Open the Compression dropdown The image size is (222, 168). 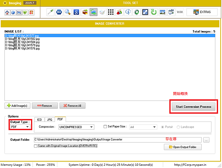(76, 127)
